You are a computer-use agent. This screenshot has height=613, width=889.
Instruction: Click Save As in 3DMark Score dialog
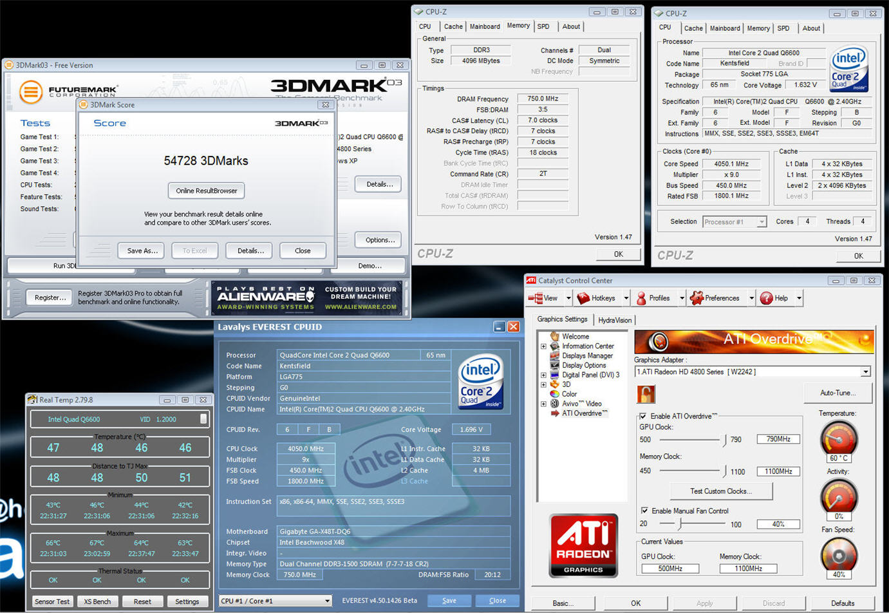(142, 250)
